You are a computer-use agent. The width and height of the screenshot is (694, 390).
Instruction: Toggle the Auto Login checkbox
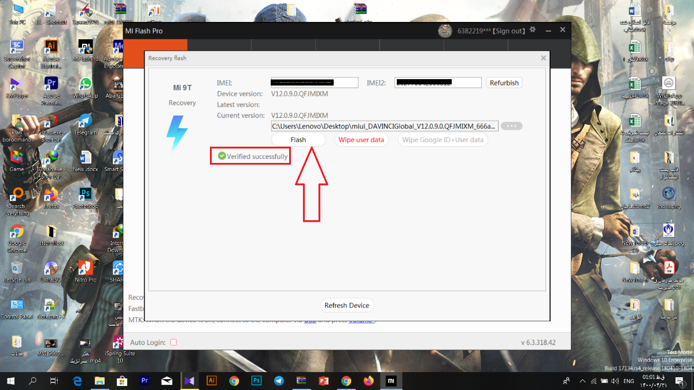pos(173,343)
